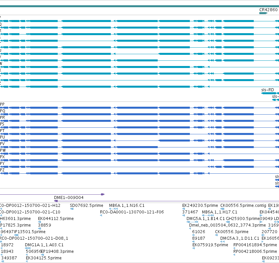The width and height of the screenshot is (279, 263).
Task: Click the RC0-DA0001-130700-121-F06 label
Action: click(x=132, y=212)
